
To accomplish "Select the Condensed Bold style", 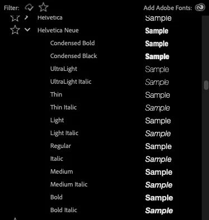I will pyautogui.click(x=73, y=43).
